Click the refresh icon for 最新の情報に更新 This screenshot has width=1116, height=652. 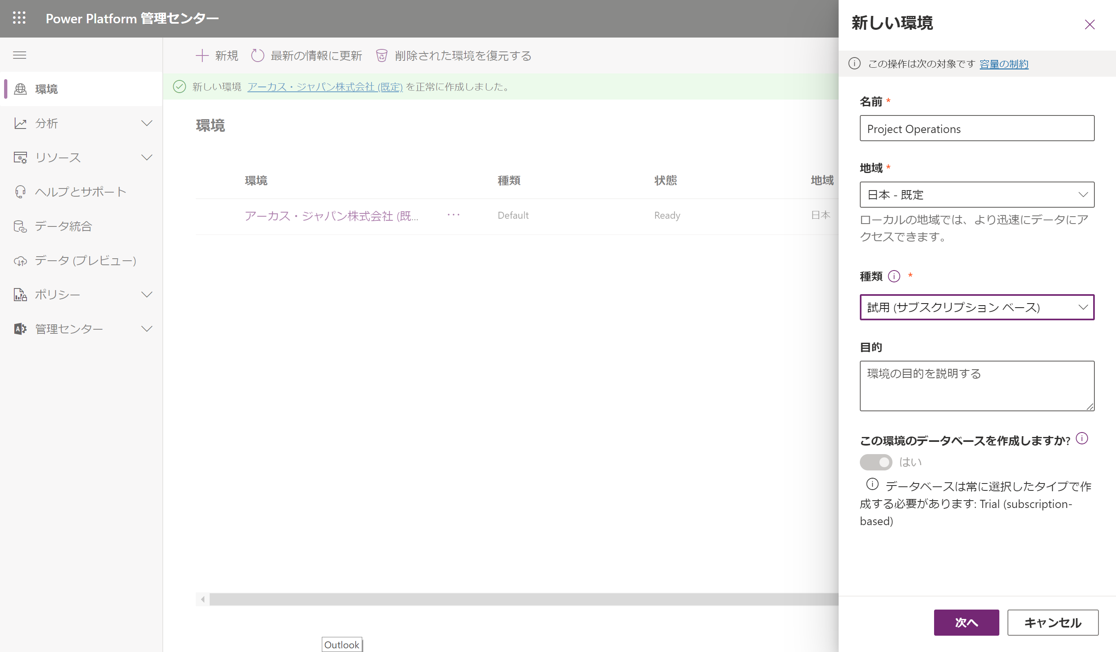coord(257,55)
